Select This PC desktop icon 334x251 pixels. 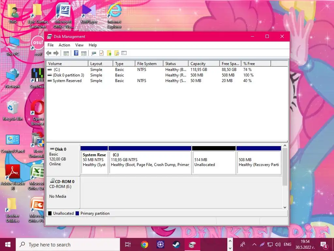[x=13, y=46]
